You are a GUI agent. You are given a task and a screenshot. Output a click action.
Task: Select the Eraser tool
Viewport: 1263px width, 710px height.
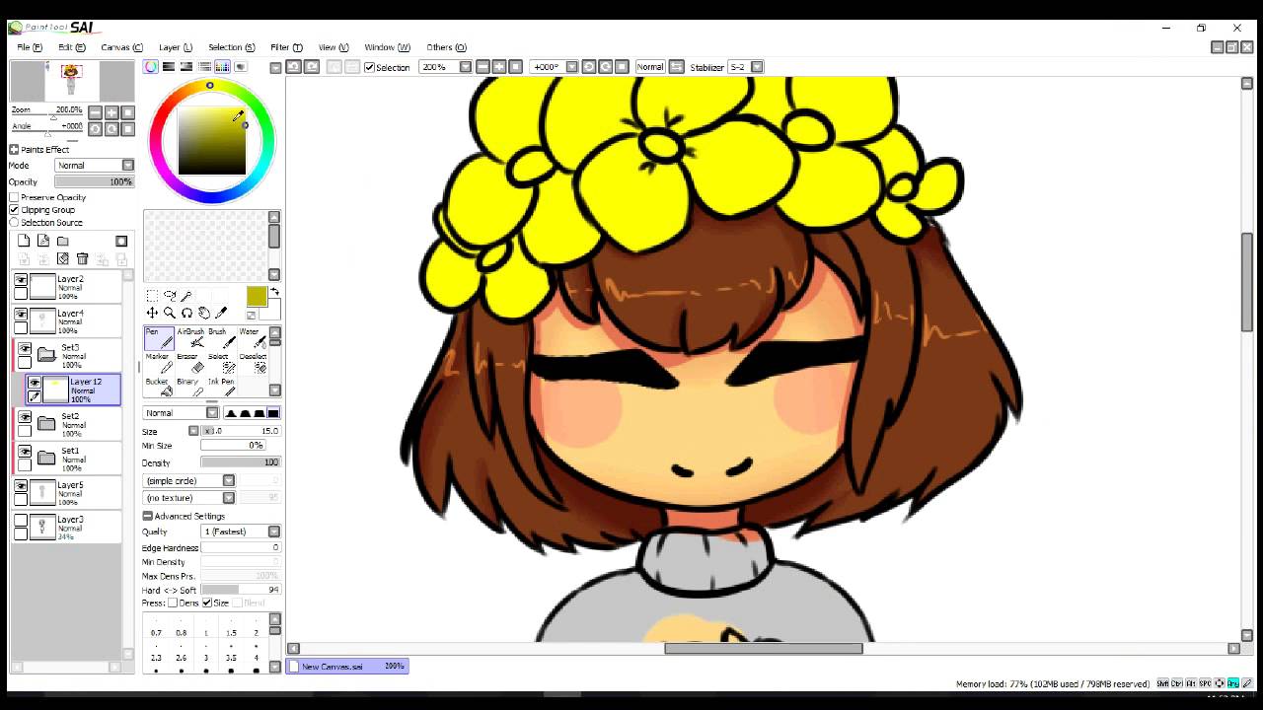click(189, 363)
